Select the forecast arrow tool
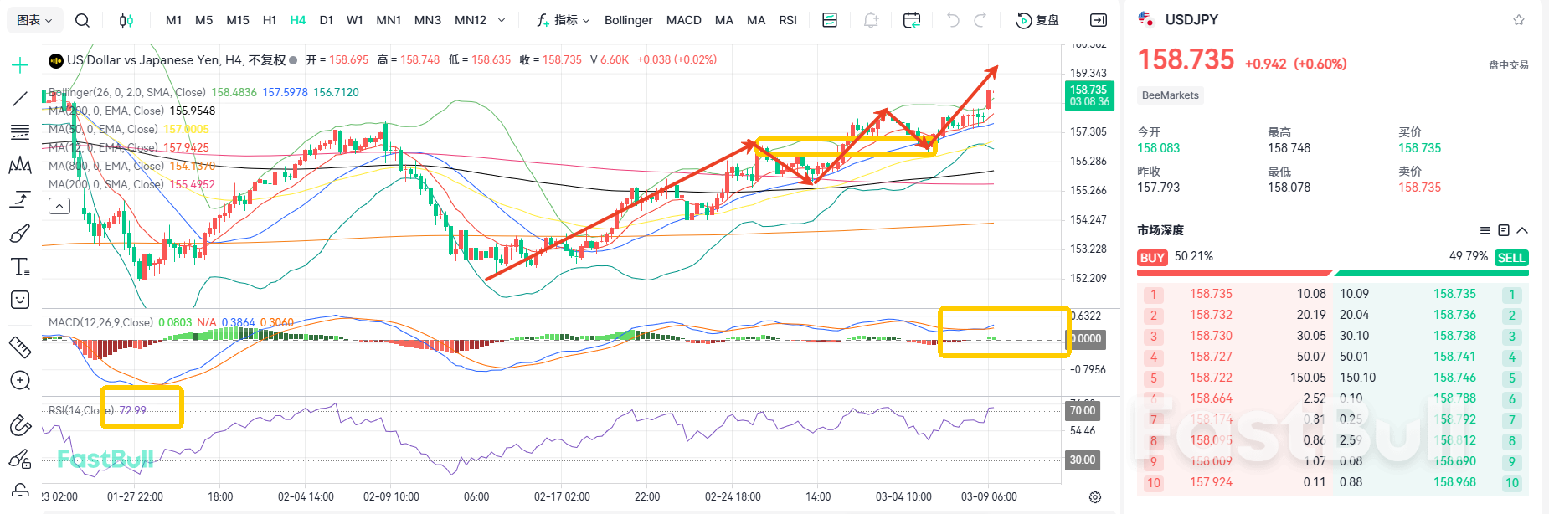This screenshot has width=1549, height=514. (x=20, y=199)
